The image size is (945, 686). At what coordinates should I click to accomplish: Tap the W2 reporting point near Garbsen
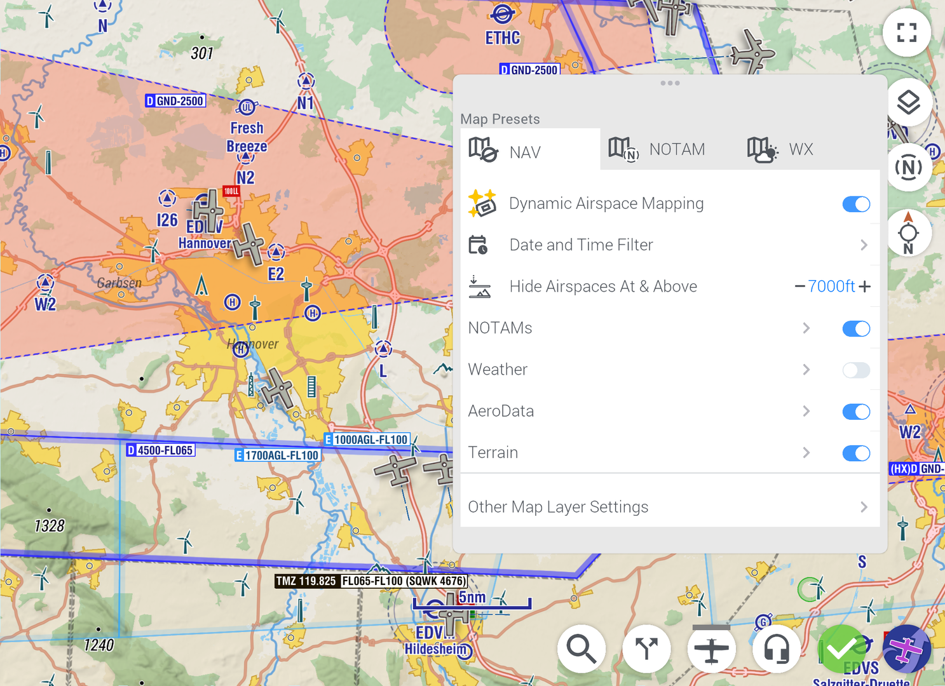(45, 283)
